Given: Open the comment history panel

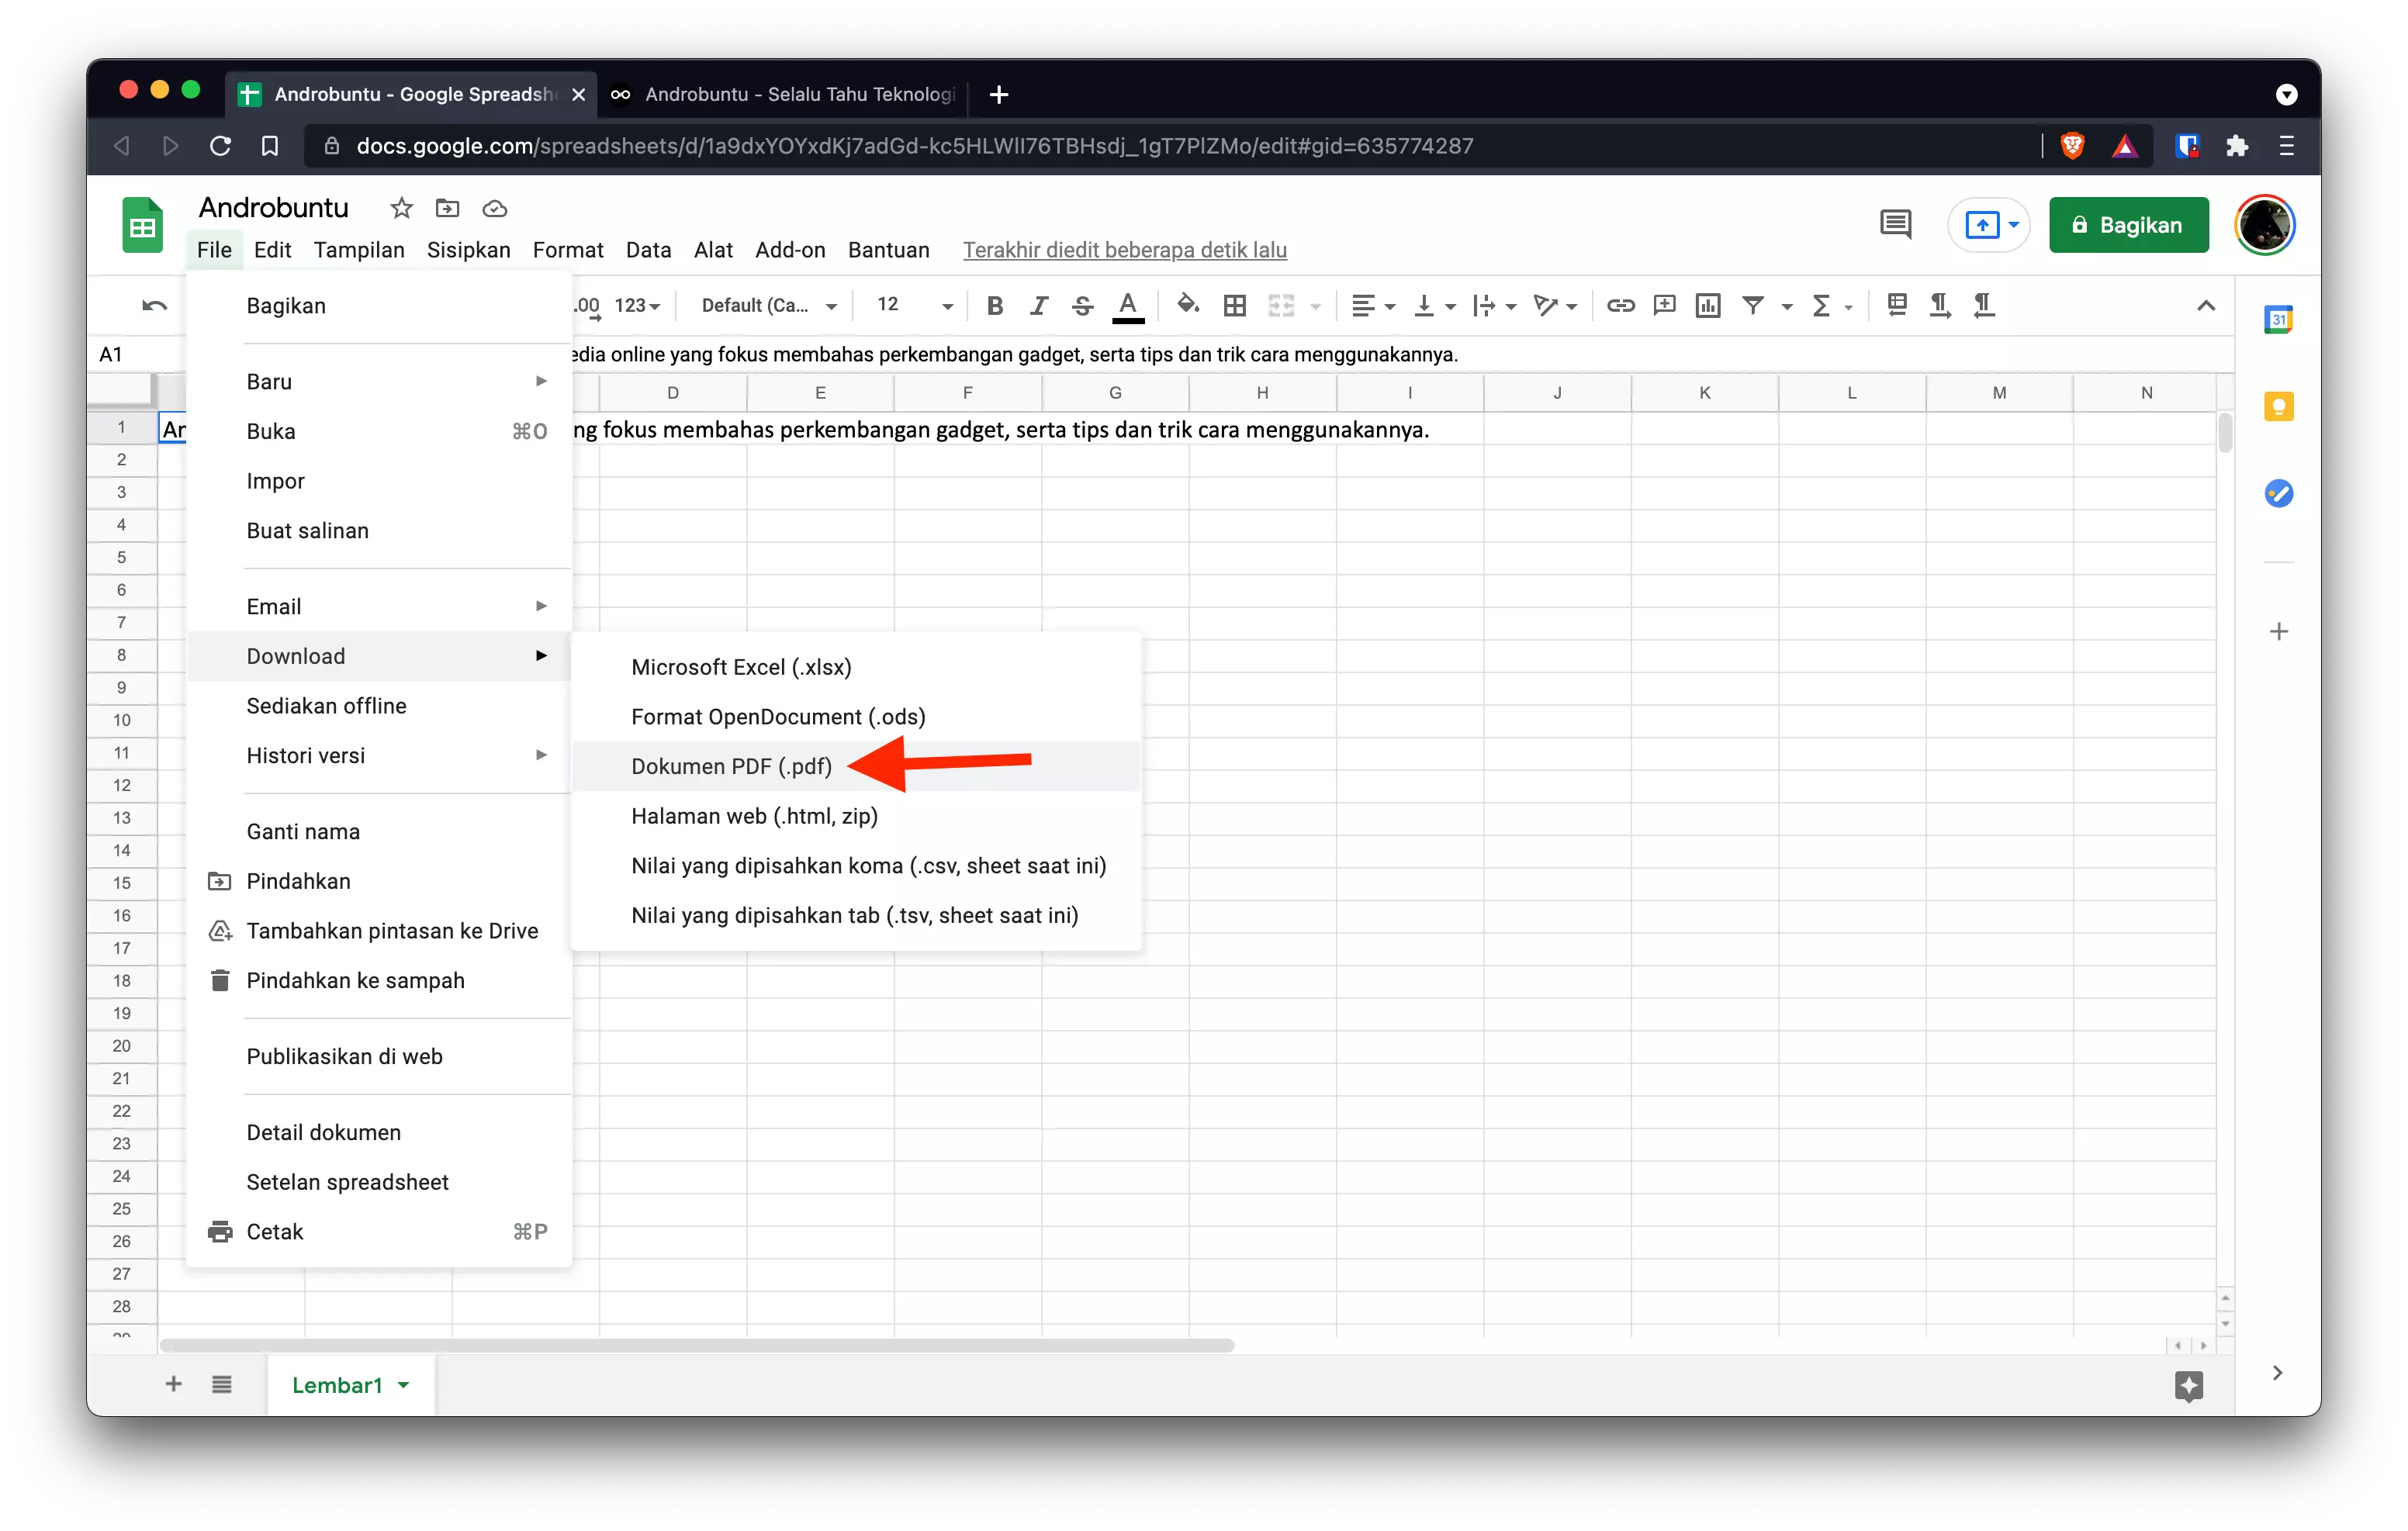Looking at the screenshot, I should [1895, 224].
